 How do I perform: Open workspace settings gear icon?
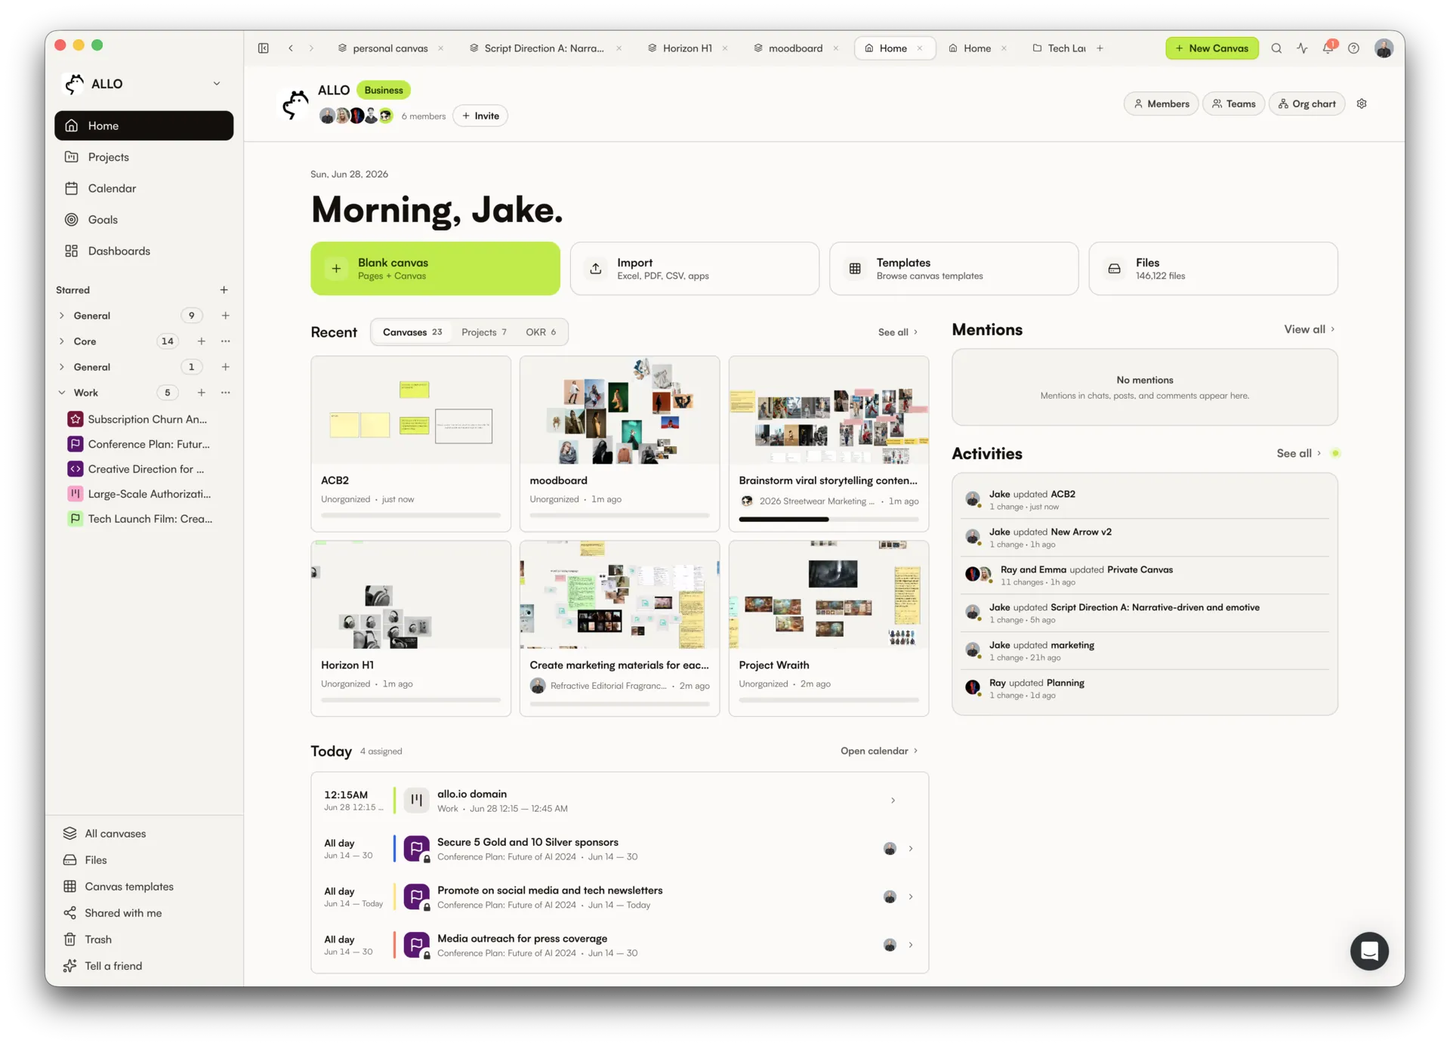point(1362,104)
